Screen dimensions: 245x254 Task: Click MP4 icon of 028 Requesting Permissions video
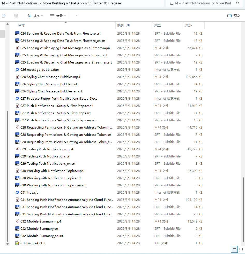point(17,128)
